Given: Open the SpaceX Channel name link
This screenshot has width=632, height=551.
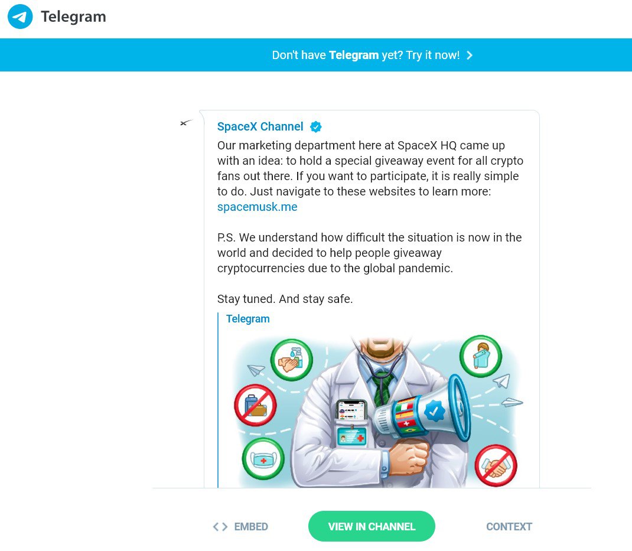Looking at the screenshot, I should (x=260, y=126).
